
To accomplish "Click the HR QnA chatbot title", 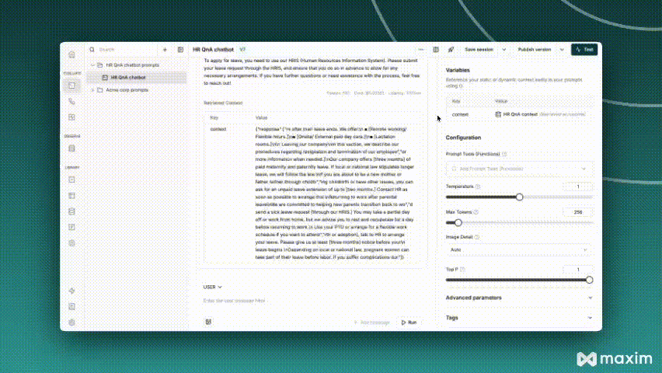I will pos(213,50).
